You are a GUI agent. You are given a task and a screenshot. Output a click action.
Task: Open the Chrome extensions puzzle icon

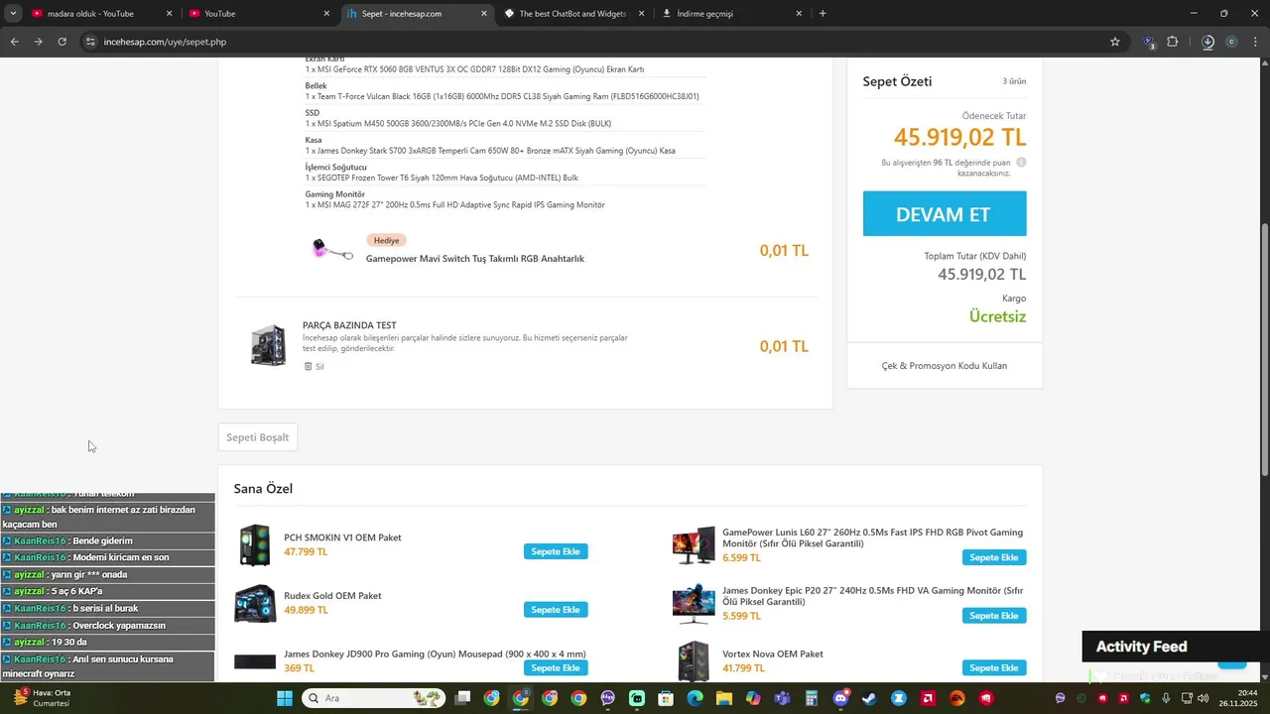click(x=1173, y=42)
